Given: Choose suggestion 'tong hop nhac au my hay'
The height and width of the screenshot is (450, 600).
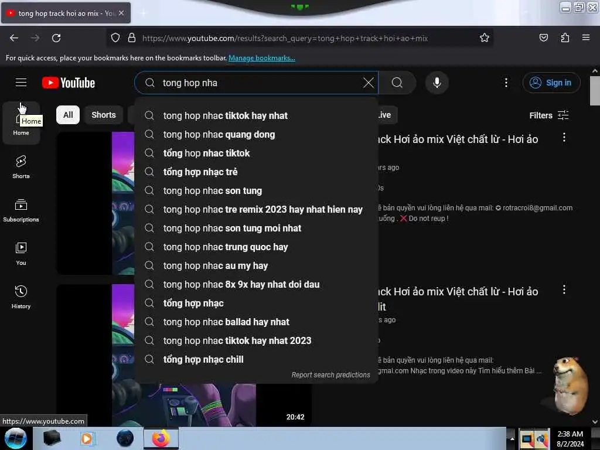Looking at the screenshot, I should click(x=256, y=265).
